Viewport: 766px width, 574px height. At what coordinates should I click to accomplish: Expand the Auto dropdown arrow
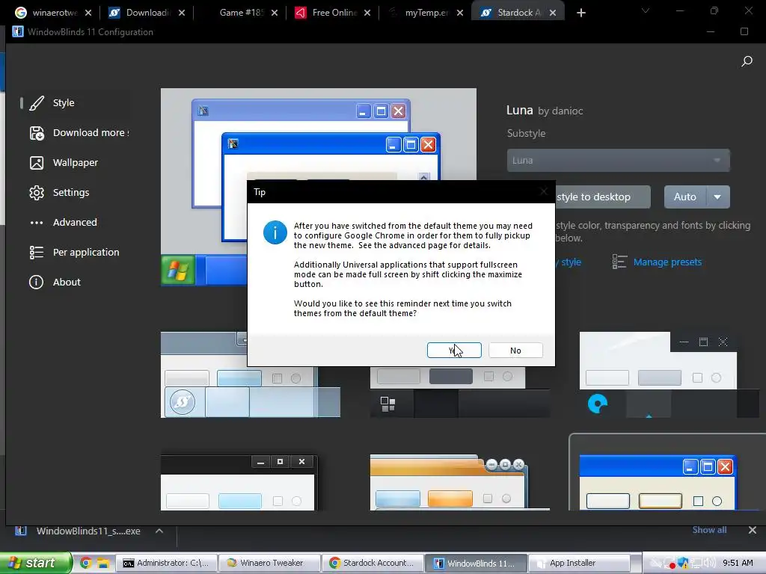[x=717, y=197]
